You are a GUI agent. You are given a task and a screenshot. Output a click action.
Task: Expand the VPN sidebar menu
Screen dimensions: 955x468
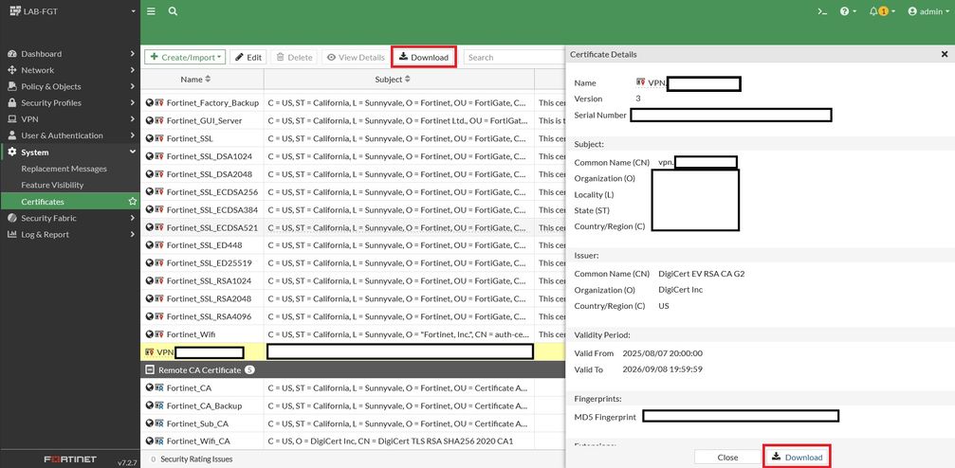(70, 119)
